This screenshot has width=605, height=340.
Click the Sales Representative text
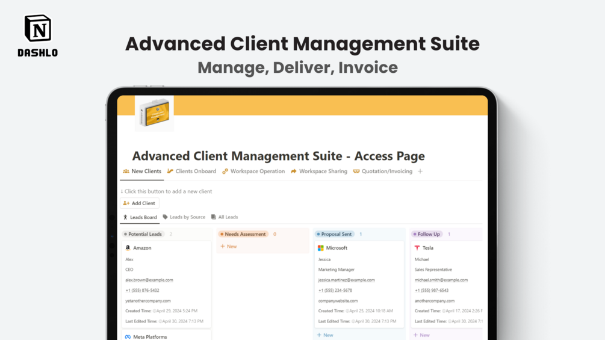[433, 270]
